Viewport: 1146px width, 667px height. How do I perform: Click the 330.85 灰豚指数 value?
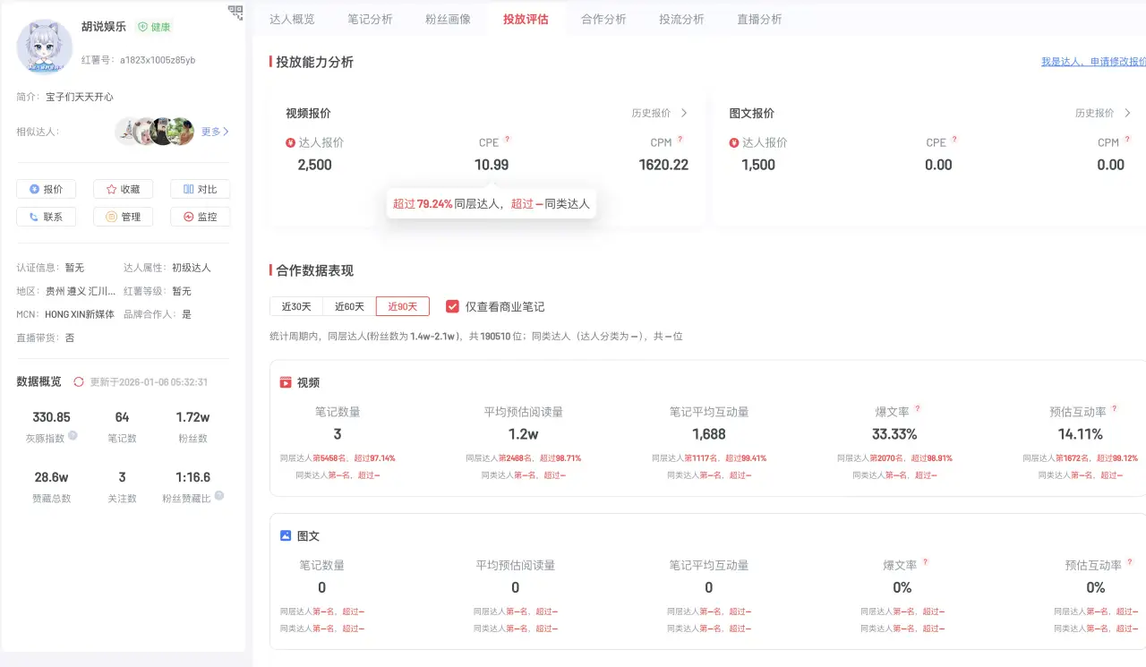51,417
